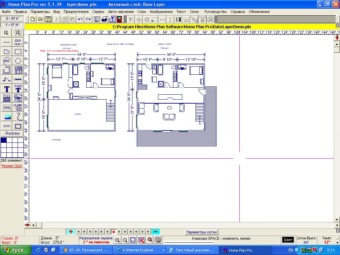Click the monitor R redraw toolbar icon

click(96, 19)
